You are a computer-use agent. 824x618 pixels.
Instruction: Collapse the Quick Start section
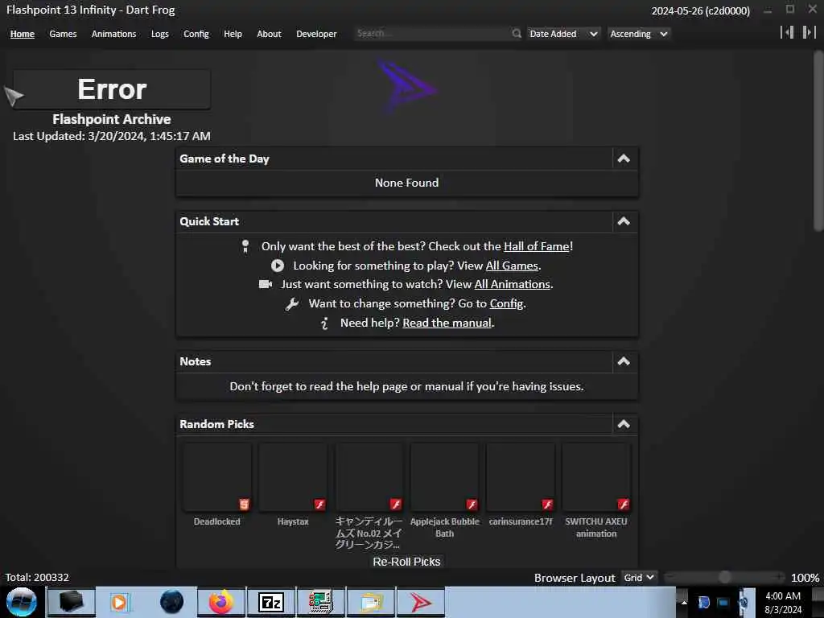point(624,221)
